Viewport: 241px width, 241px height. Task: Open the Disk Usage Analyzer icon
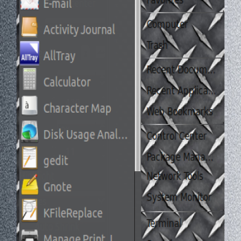[30, 131]
